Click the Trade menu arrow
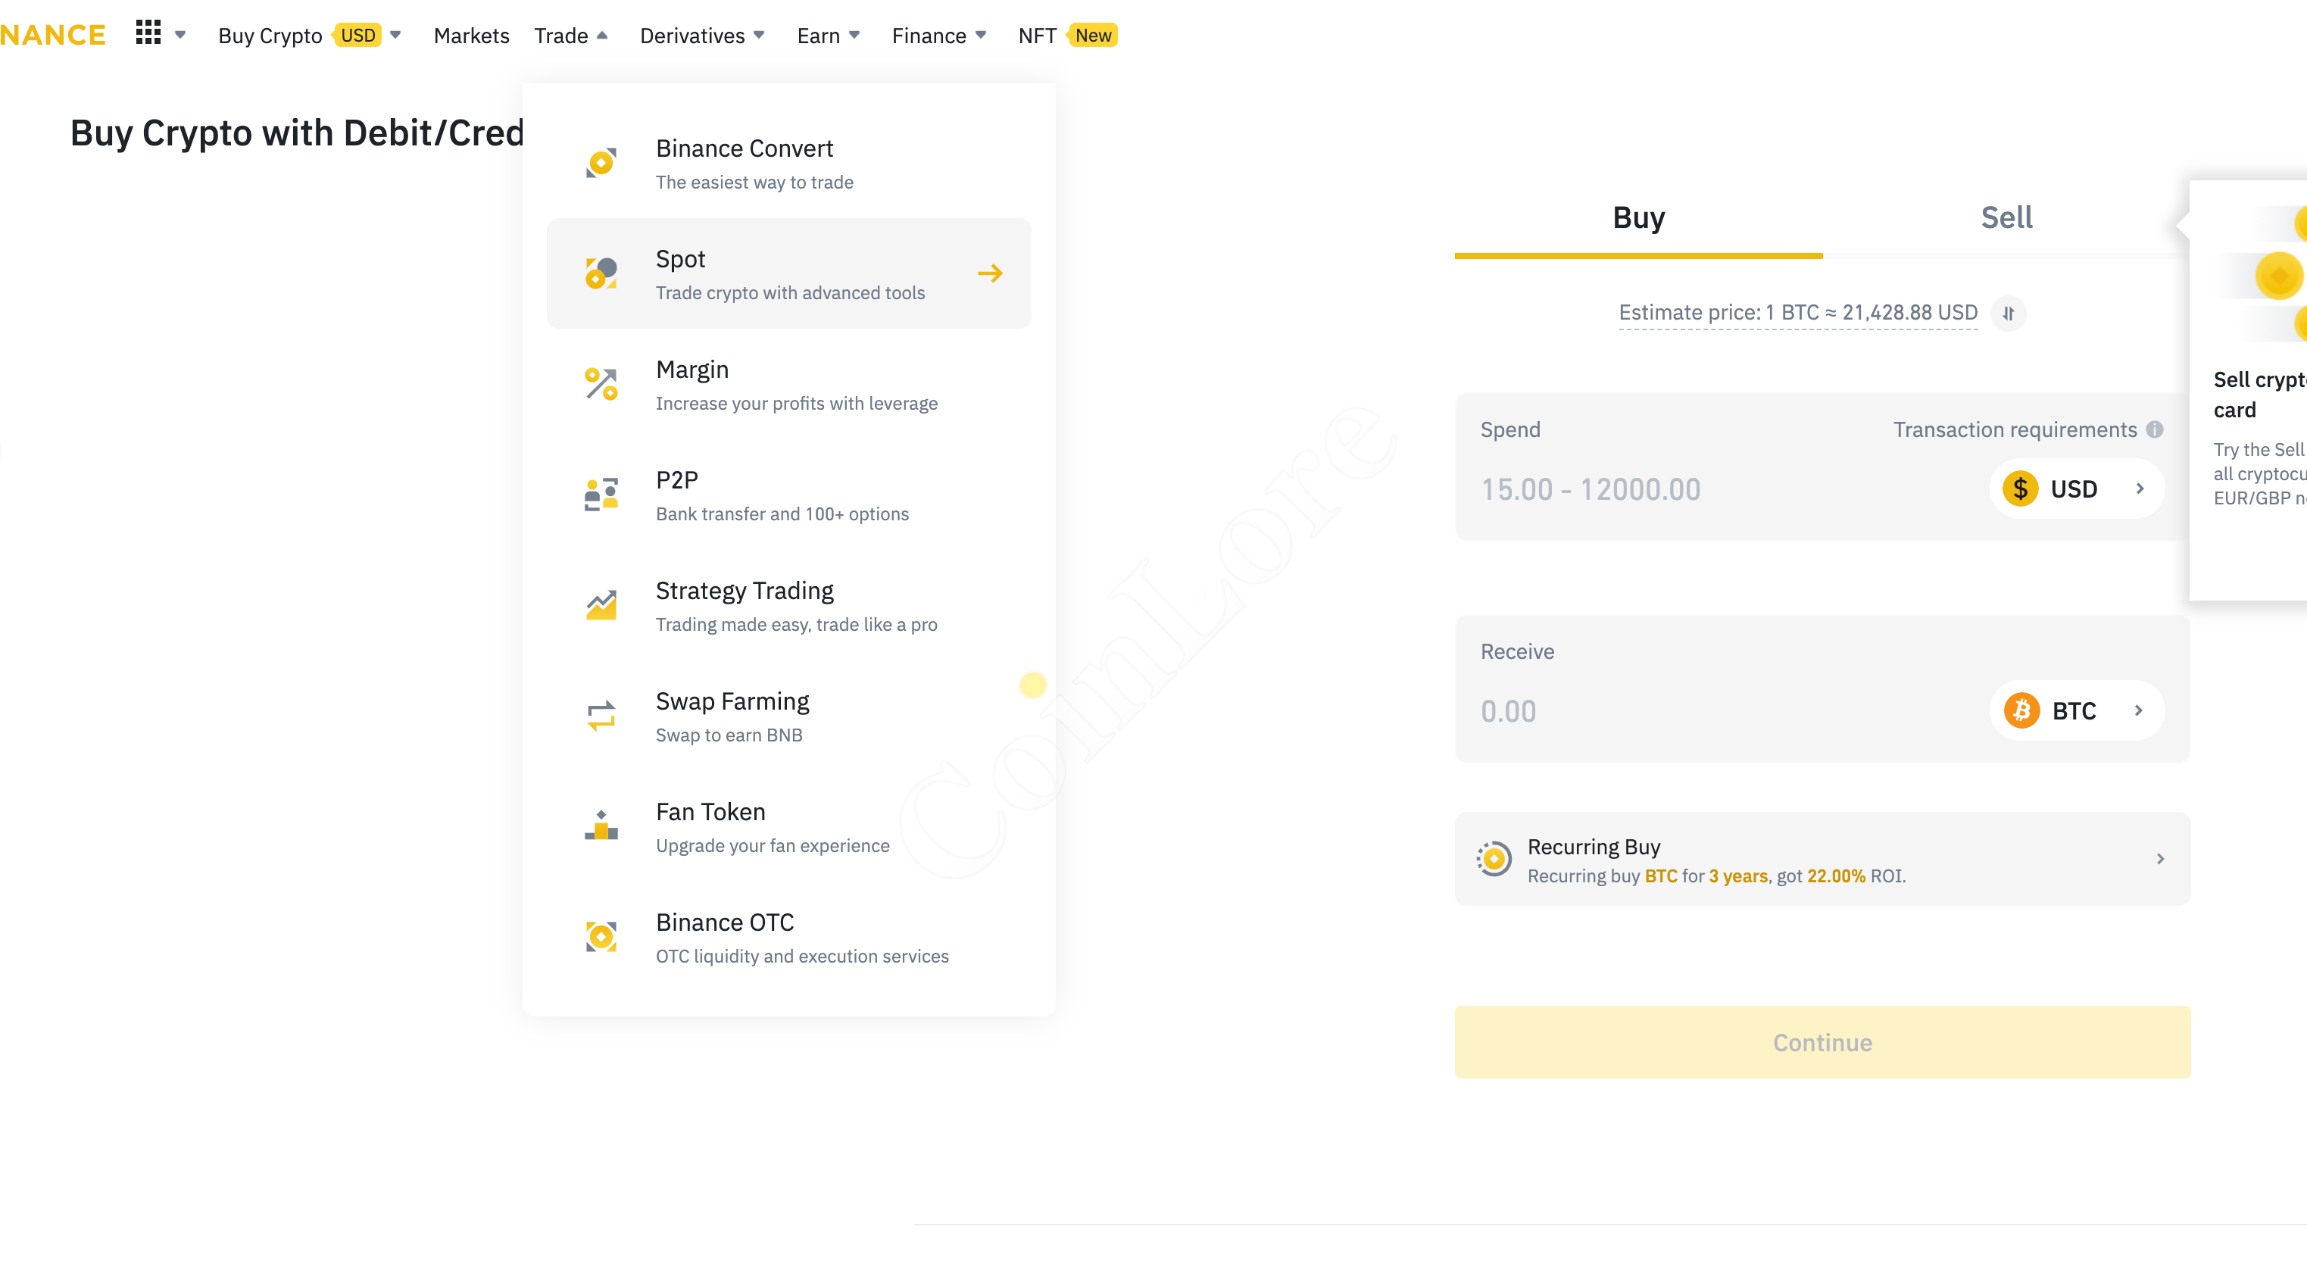The width and height of the screenshot is (2307, 1286). [602, 35]
